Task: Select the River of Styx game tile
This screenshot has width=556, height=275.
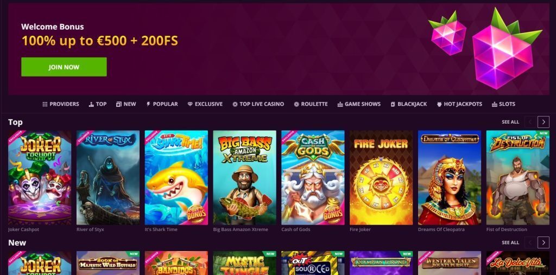Action: (108, 177)
